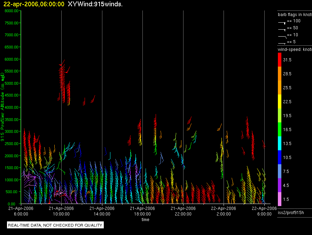Click the yellow timestamp in the header
312x235 pixels.
pos(34,4)
